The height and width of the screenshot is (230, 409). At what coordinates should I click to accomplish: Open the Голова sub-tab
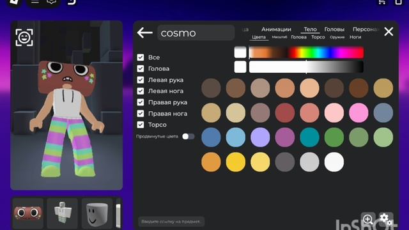coord(298,37)
